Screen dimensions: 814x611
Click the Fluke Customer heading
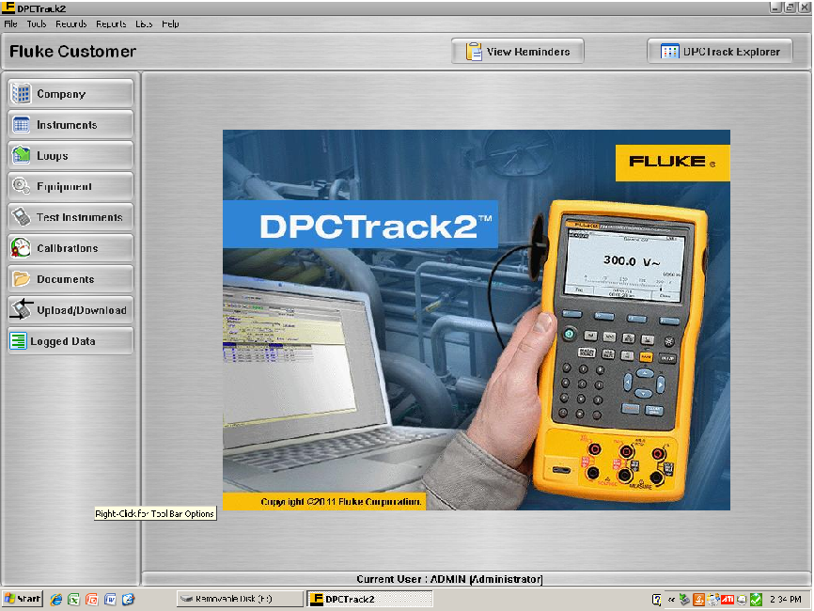tap(72, 52)
